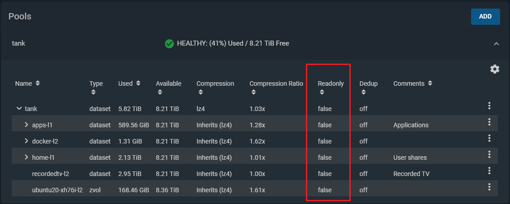The image size is (510, 204).
Task: Expand the home-l1 dataset
Action: [x=27, y=158]
